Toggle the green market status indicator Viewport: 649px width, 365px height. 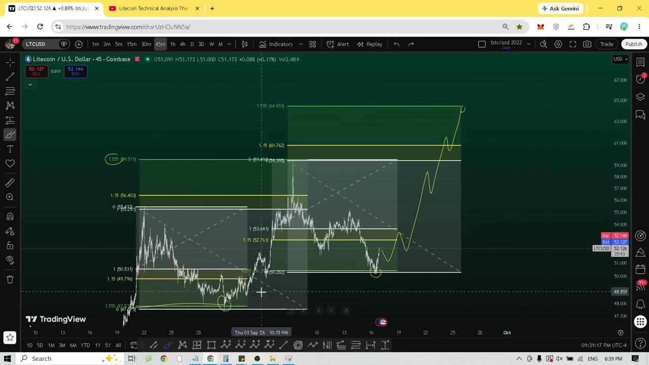pos(148,59)
